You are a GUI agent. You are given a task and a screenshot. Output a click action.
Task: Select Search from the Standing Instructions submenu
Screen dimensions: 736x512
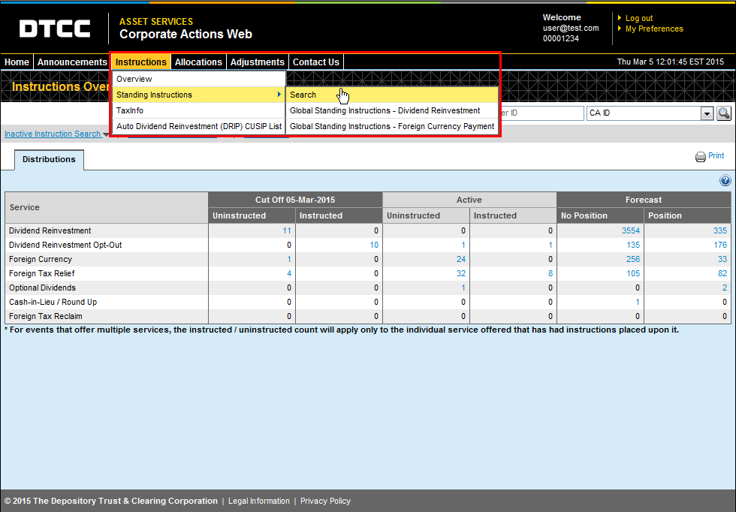[303, 95]
